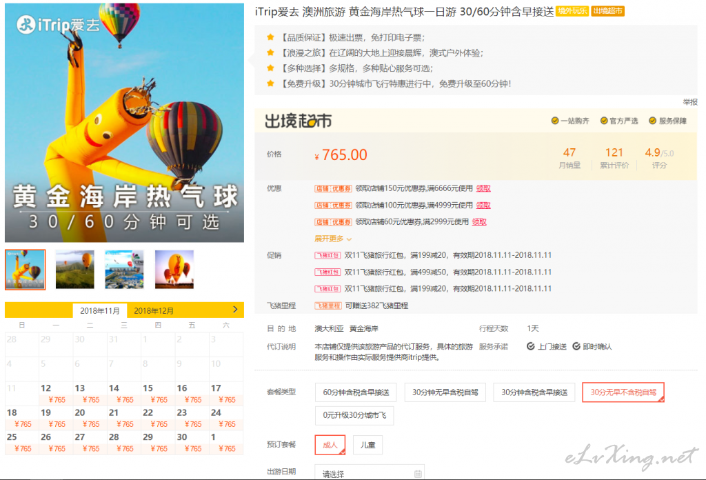
Task: Click the 举报 report link
Action: coord(689,102)
